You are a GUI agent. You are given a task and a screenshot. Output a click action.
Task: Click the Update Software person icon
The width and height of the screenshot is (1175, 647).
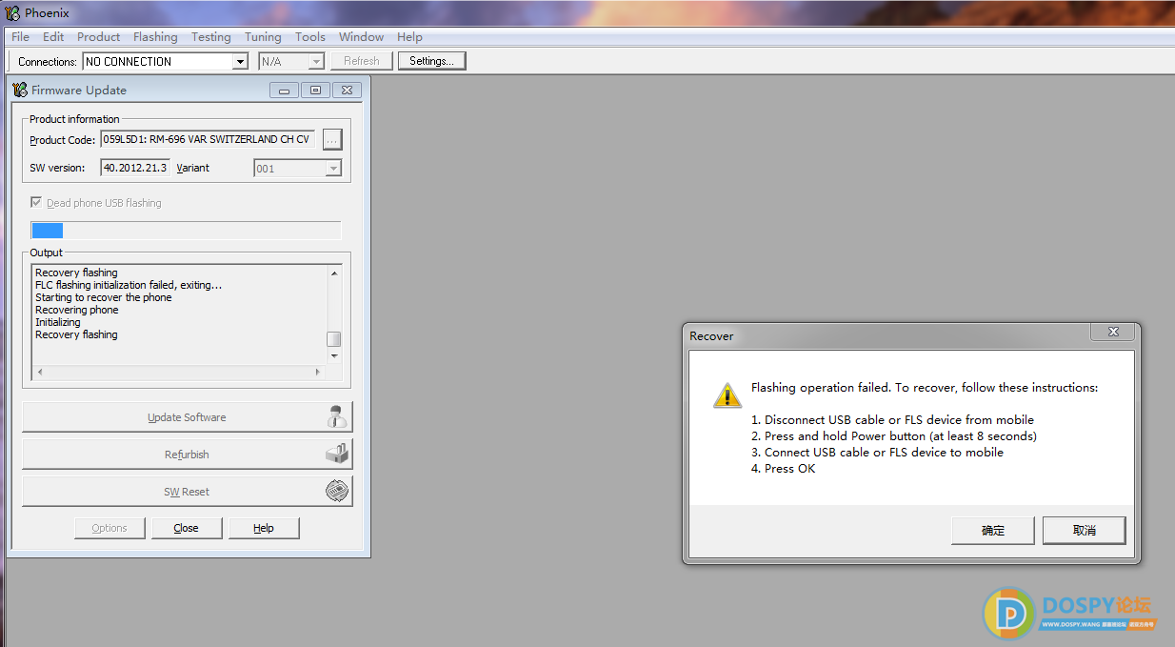(x=336, y=416)
